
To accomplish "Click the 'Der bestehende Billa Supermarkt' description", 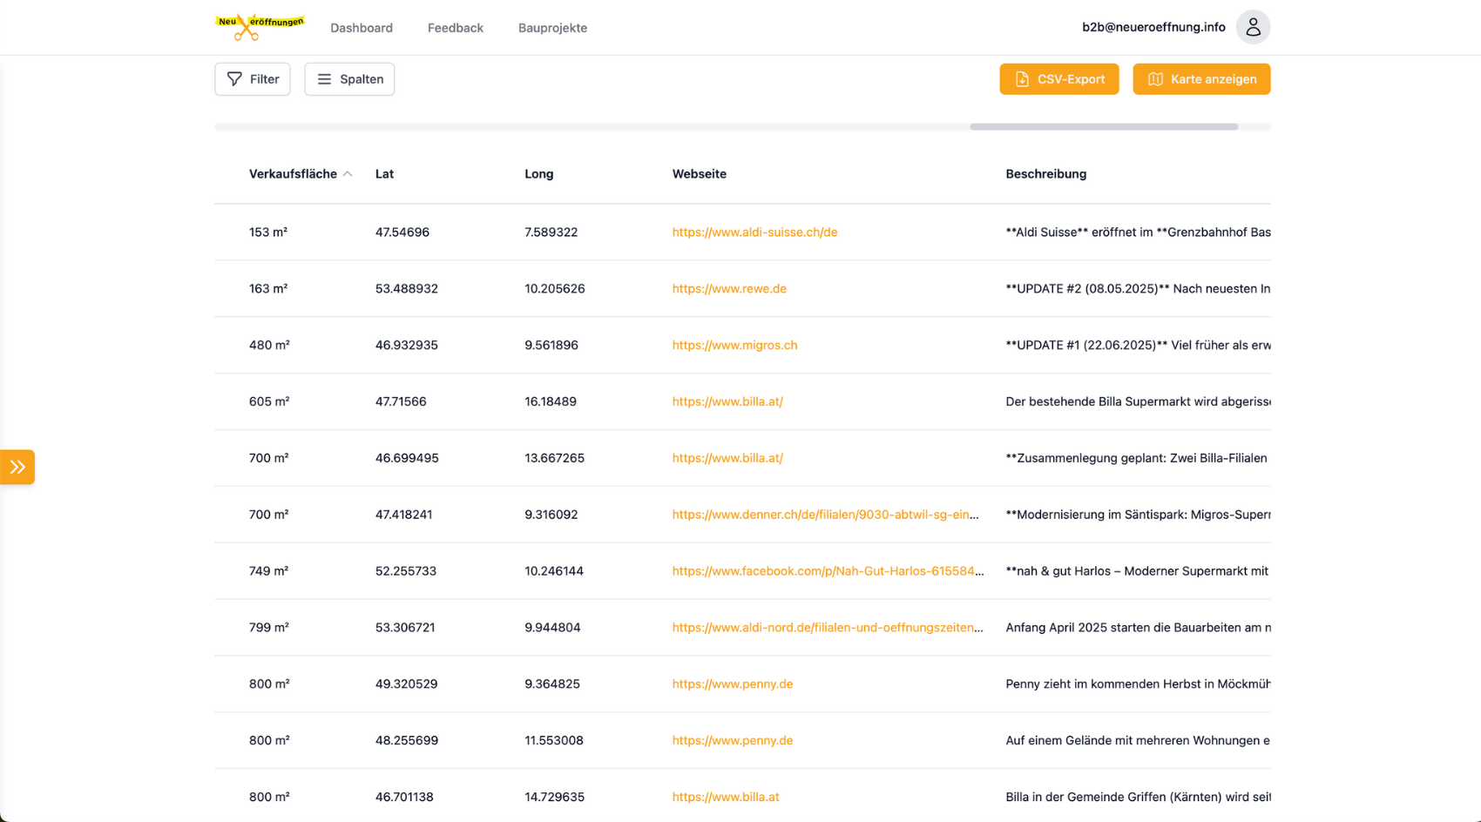I will point(1138,401).
